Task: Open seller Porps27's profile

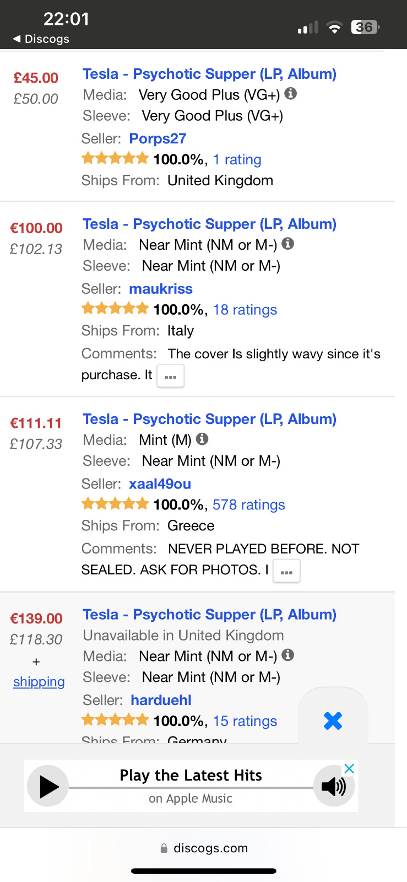Action: coord(158,139)
